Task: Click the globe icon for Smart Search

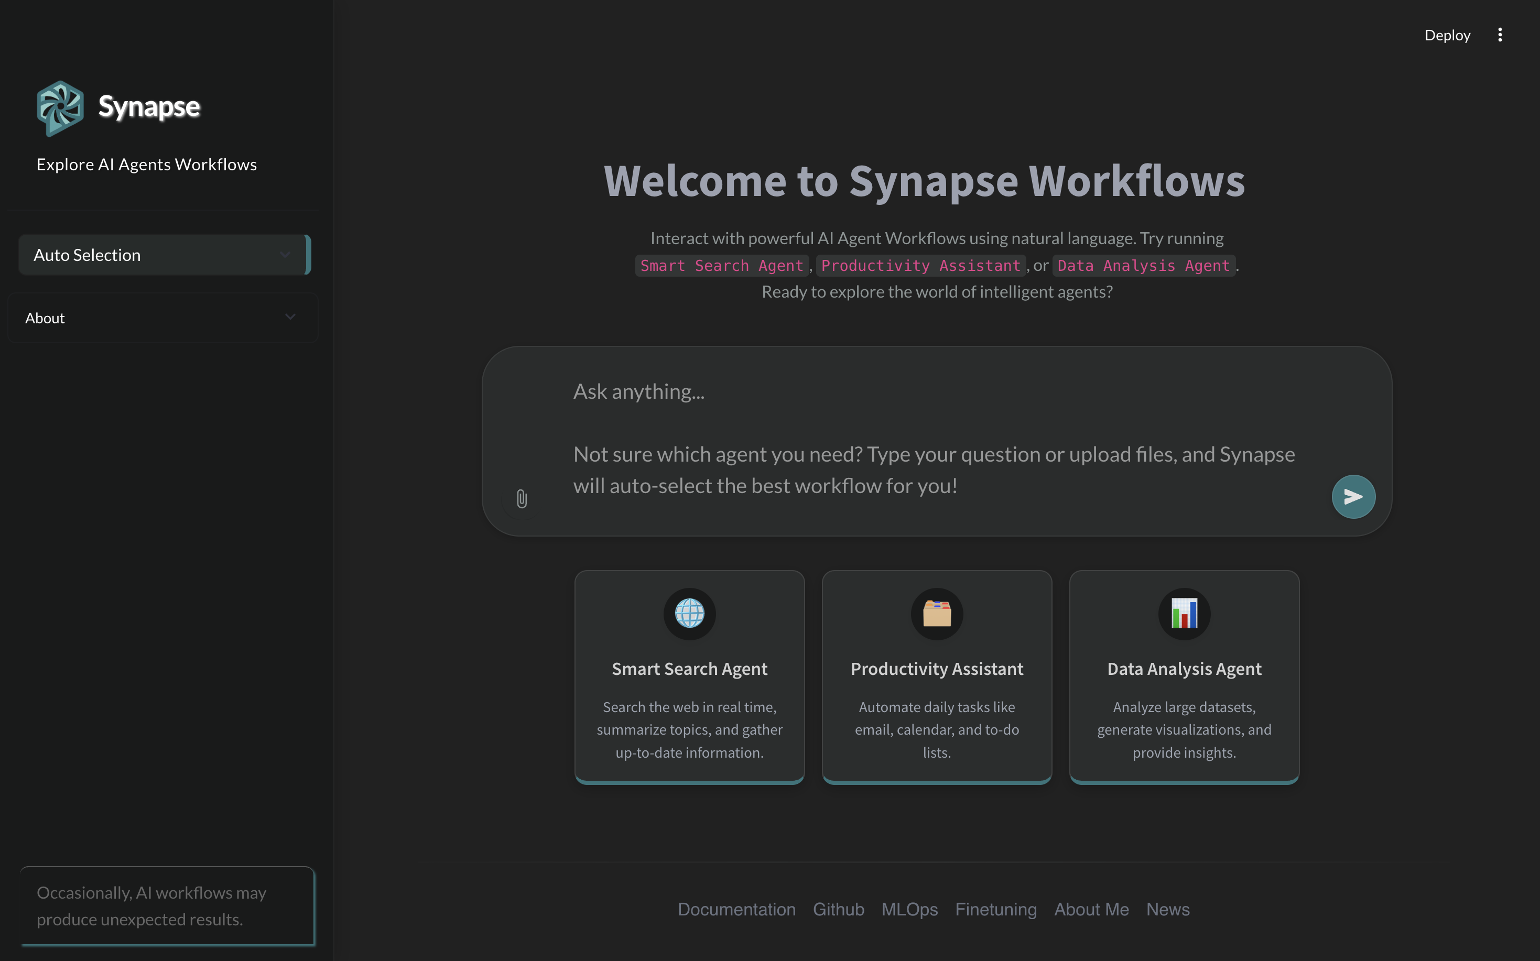Action: tap(689, 614)
